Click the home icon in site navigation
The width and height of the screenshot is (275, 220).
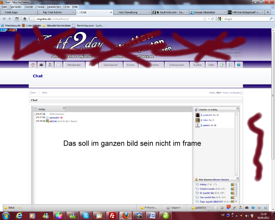[x=33, y=65]
